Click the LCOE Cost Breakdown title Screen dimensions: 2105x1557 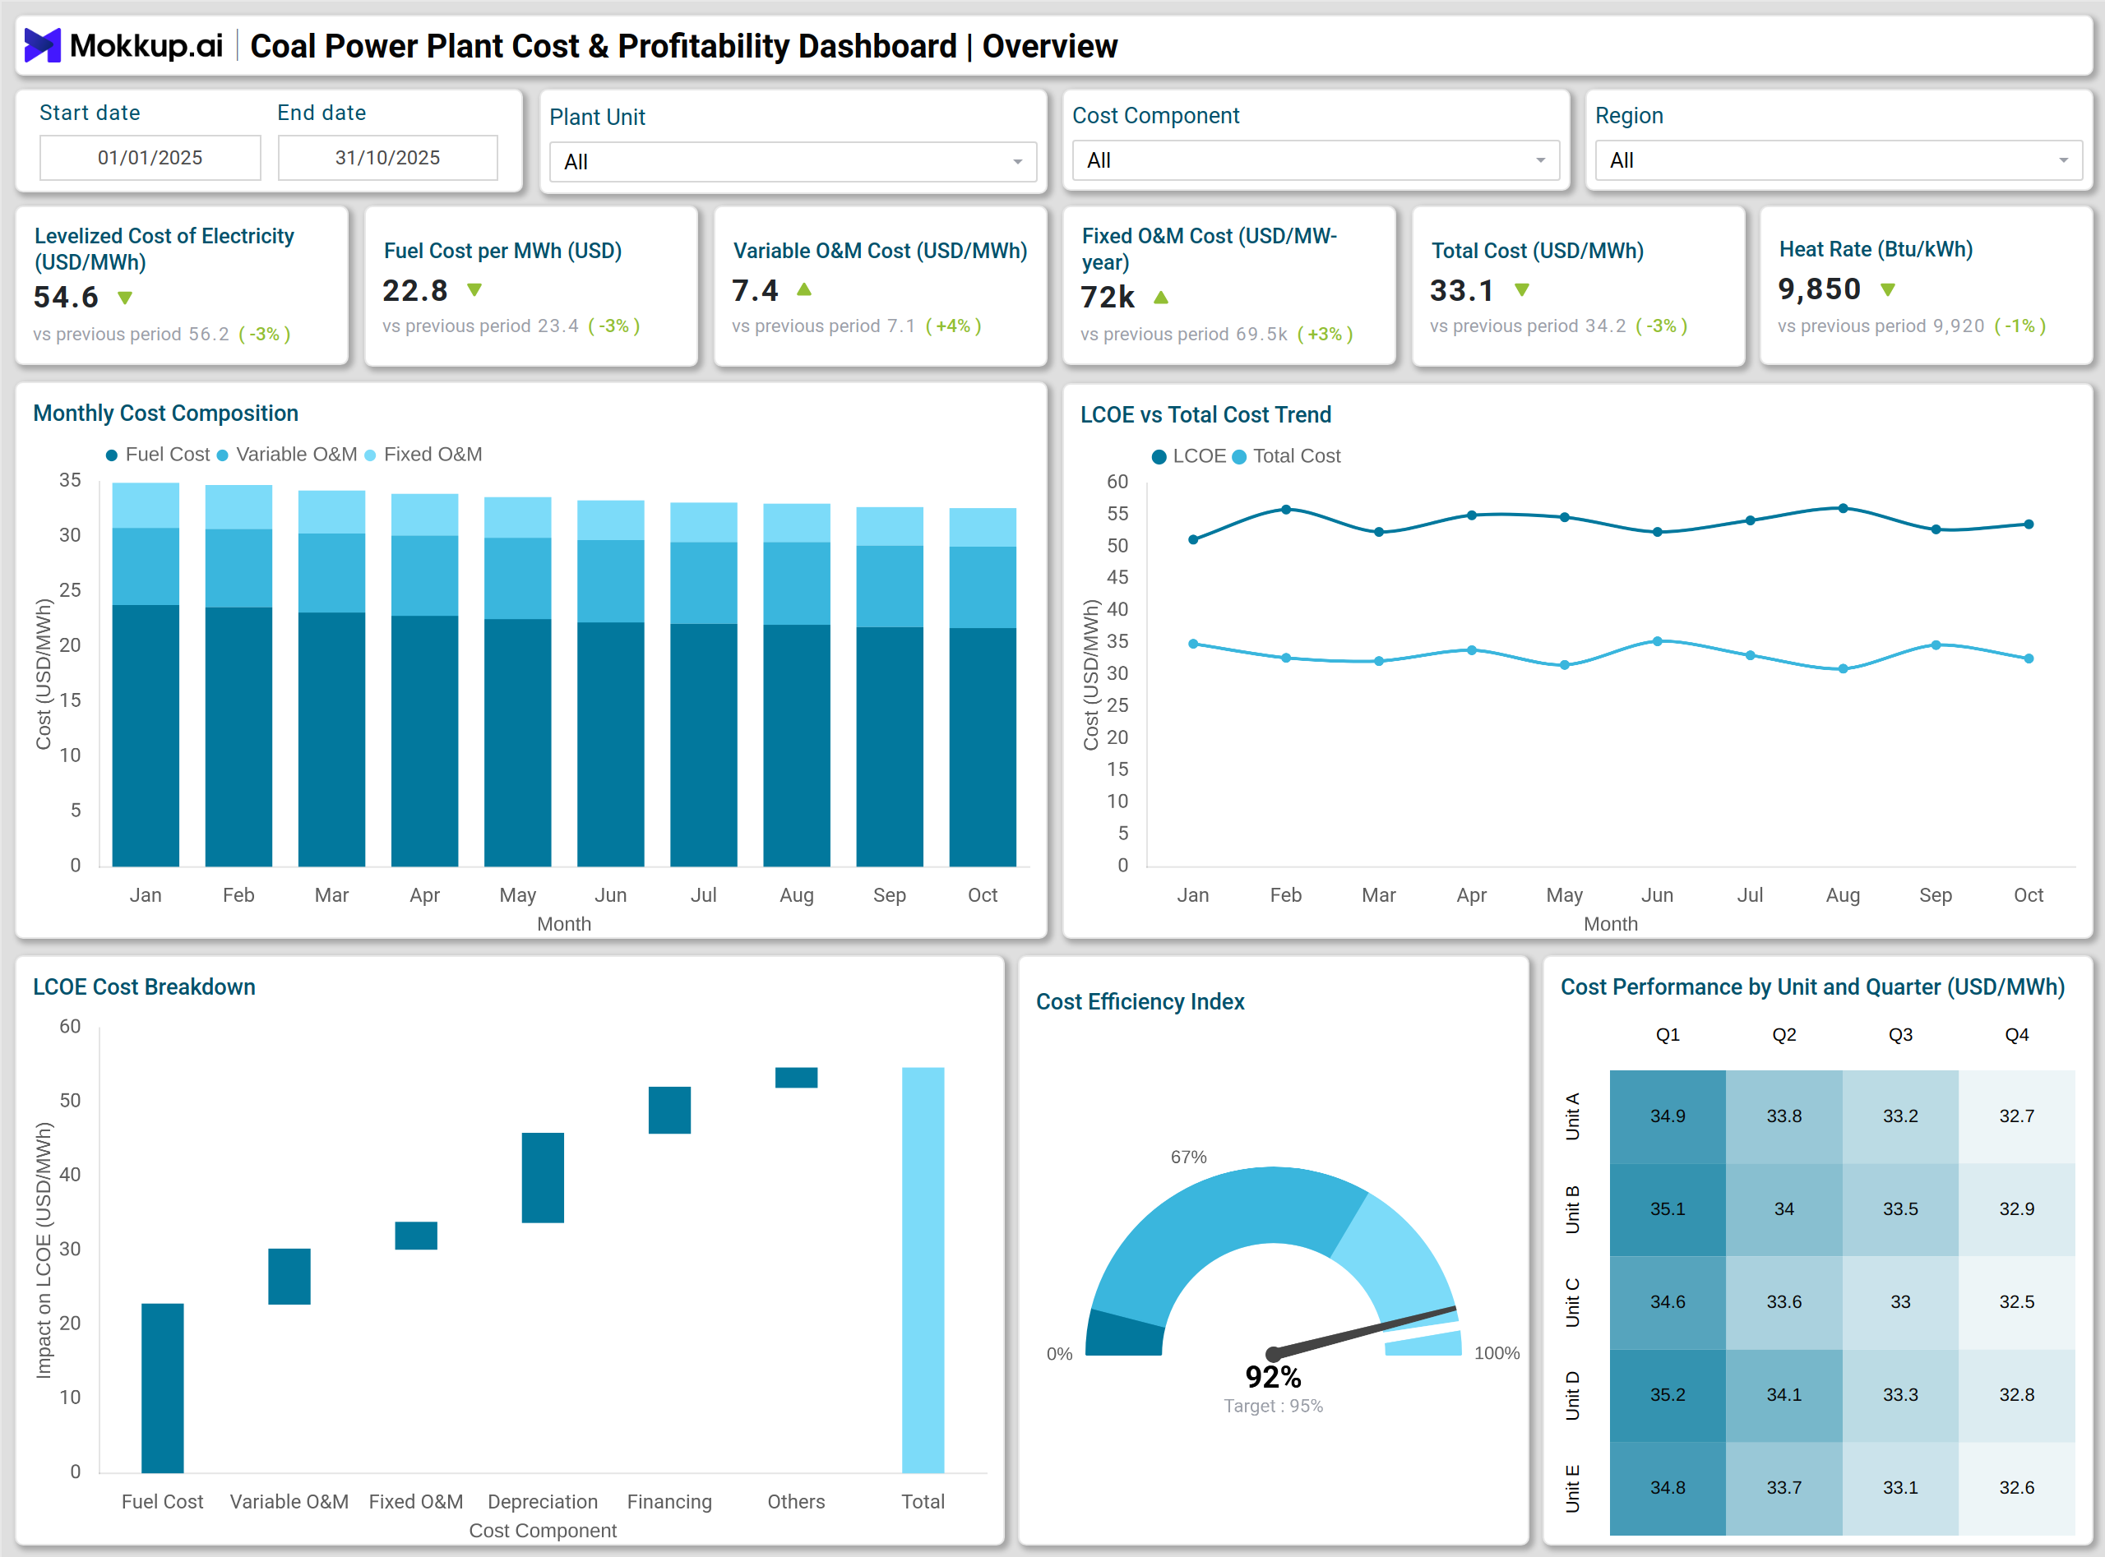pyautogui.click(x=144, y=986)
